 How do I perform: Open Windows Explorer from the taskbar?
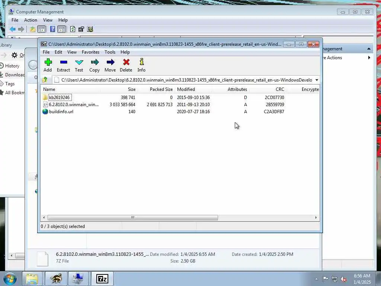tap(32, 279)
